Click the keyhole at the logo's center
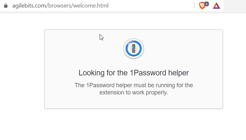This screenshot has height=140, width=246. [x=134, y=49]
